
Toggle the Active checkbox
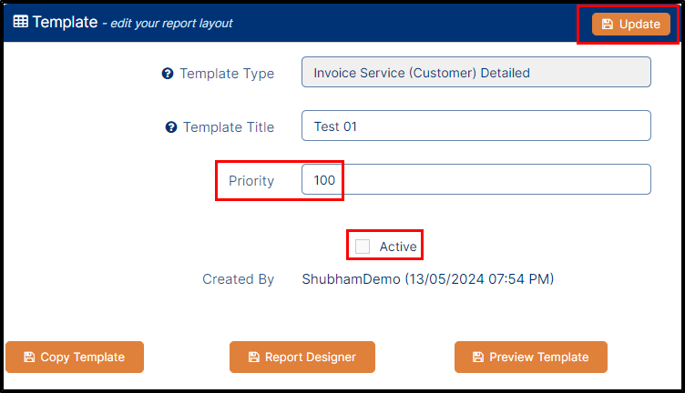pos(363,247)
